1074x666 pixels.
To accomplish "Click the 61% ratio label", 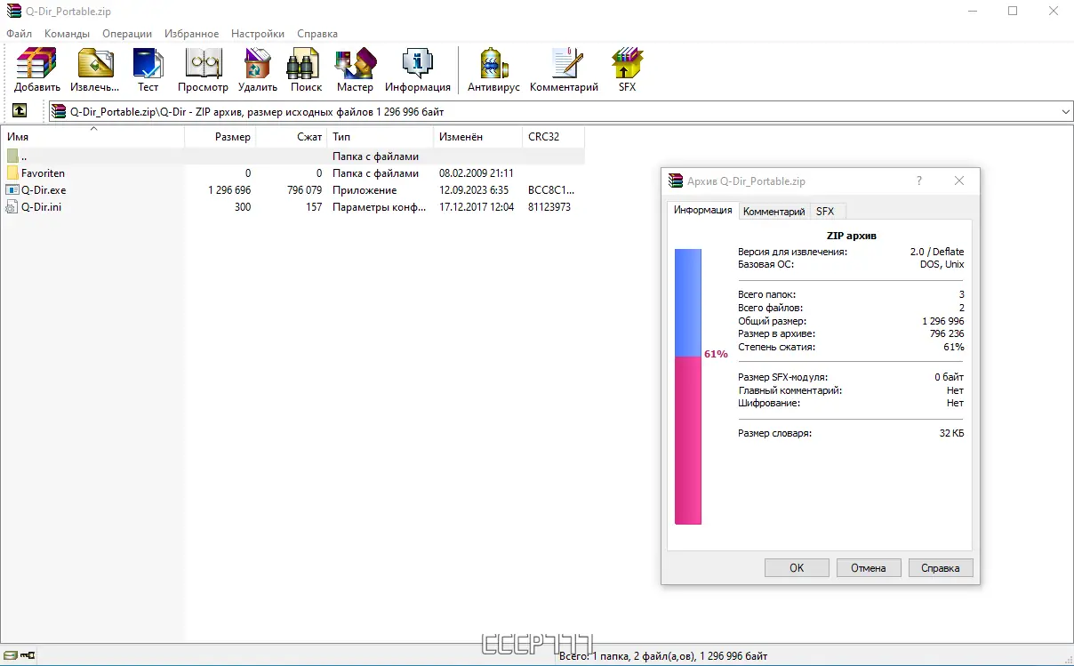I will tap(716, 354).
